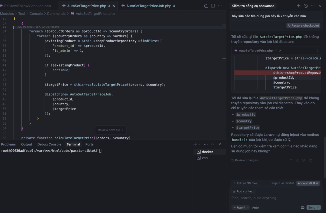Click the $country inline code in chat list
This screenshot has height=213, width=326.
[x=244, y=121]
